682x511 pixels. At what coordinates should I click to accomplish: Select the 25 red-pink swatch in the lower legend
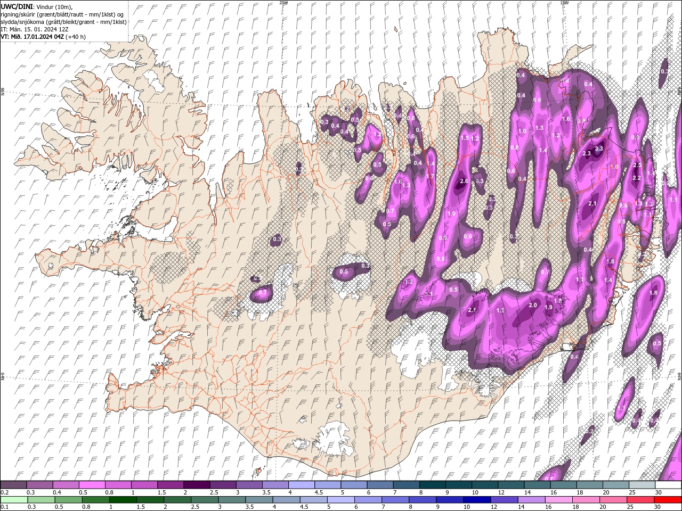[x=640, y=500]
